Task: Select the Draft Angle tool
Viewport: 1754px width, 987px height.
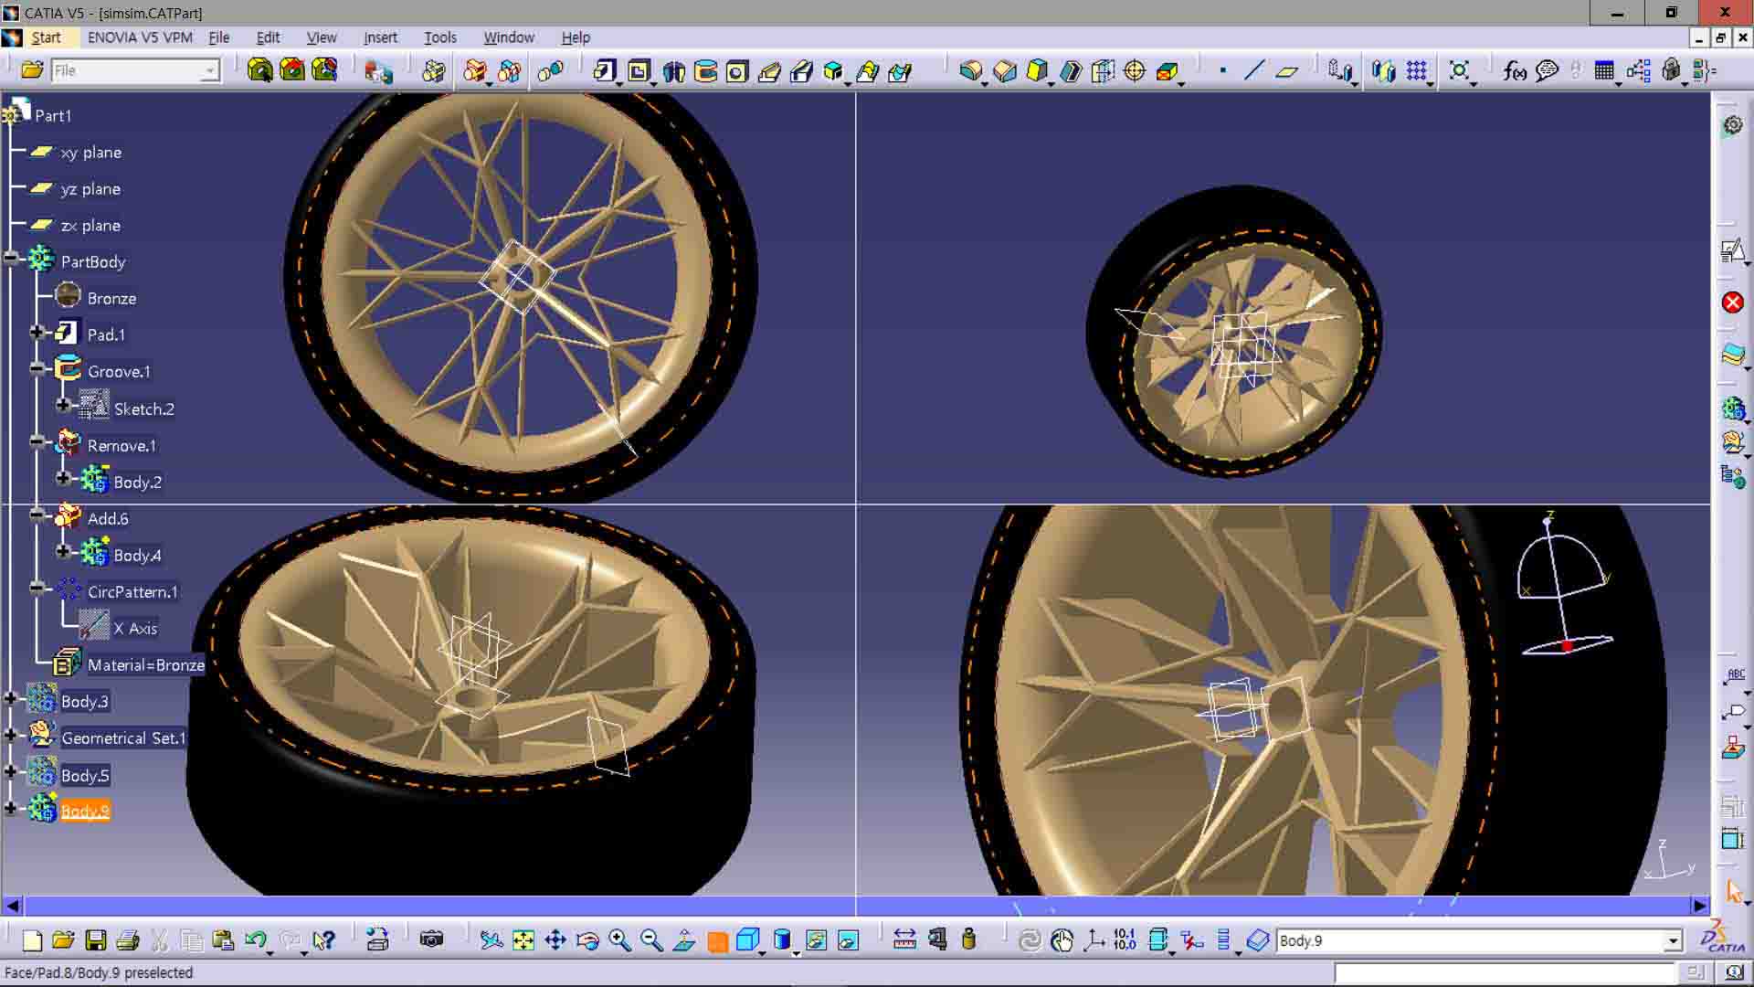Action: [1037, 70]
